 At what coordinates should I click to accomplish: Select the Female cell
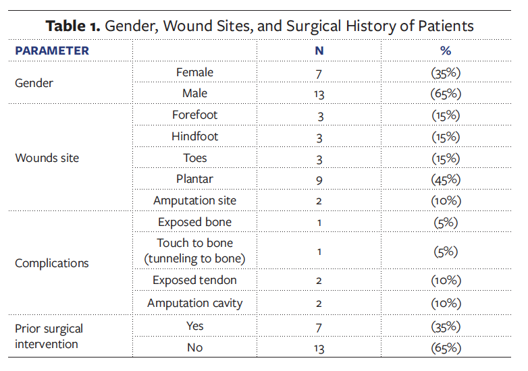(x=194, y=72)
